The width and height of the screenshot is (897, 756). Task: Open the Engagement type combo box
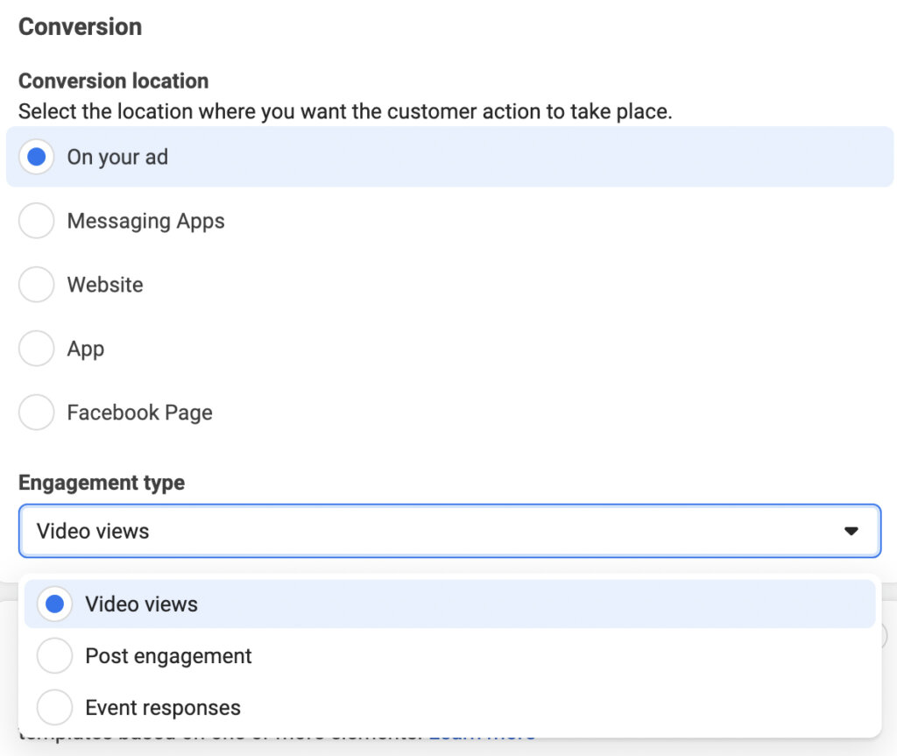(x=448, y=531)
